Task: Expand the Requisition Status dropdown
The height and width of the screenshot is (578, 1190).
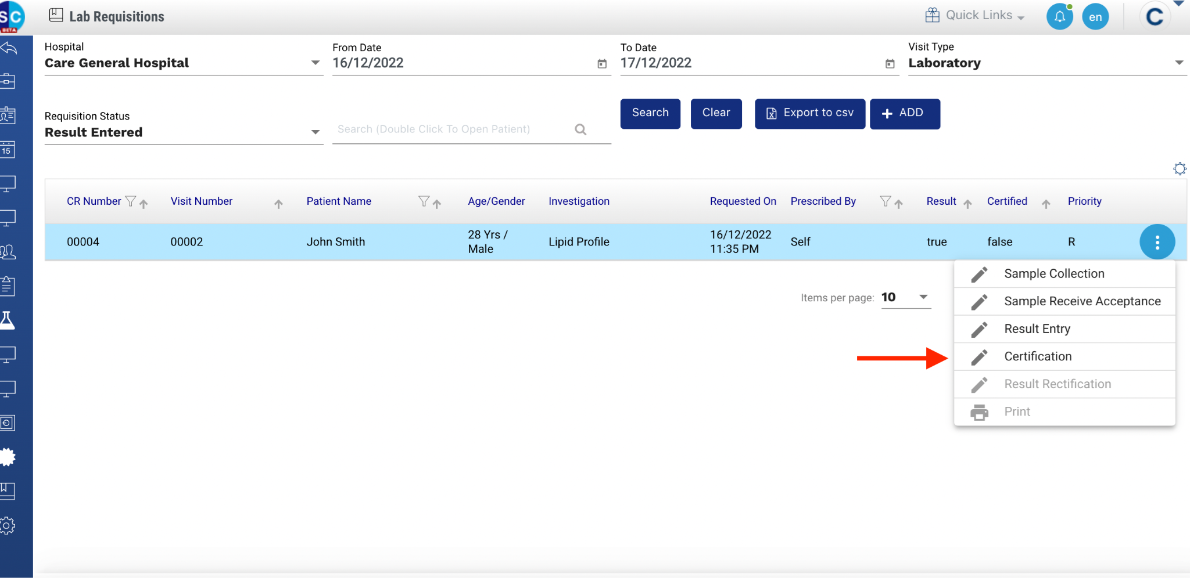Action: 315,132
